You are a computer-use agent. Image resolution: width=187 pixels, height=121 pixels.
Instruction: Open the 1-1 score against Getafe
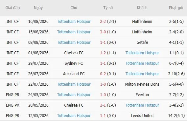point(103,43)
